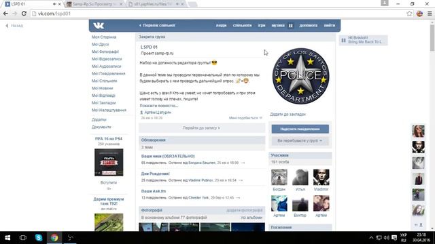
Task: Open first friend avatar in chat sidebar
Action: (418, 131)
